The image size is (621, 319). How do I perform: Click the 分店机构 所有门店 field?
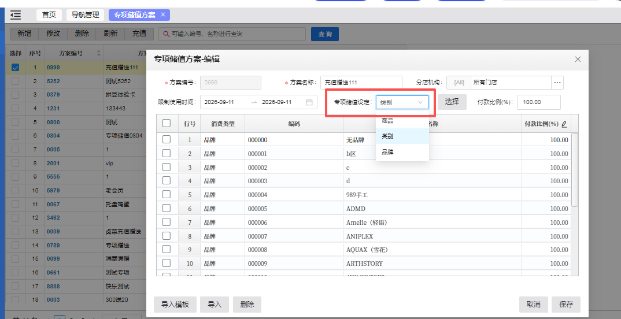[x=499, y=83]
